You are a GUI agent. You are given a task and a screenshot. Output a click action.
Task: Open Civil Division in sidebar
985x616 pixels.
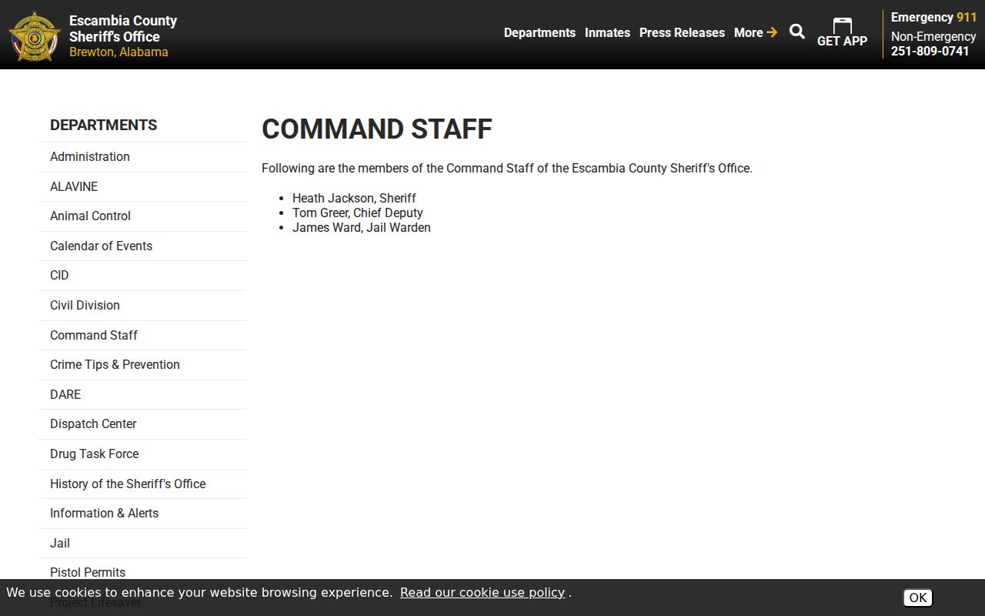[x=142, y=305]
